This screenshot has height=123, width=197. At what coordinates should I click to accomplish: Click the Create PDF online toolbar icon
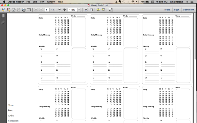[3, 10]
